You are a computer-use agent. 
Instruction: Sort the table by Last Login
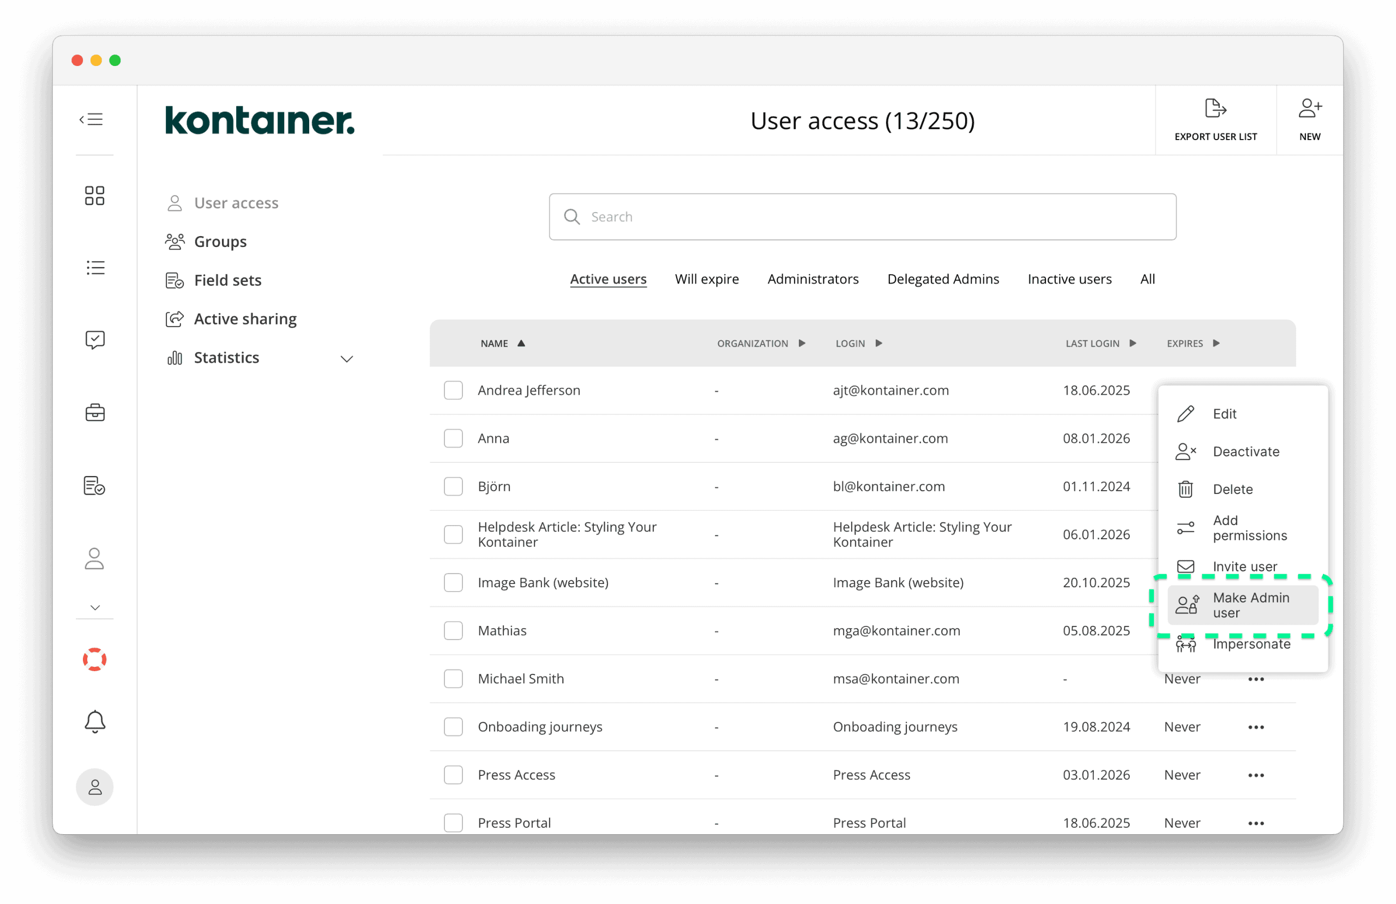(x=1101, y=343)
